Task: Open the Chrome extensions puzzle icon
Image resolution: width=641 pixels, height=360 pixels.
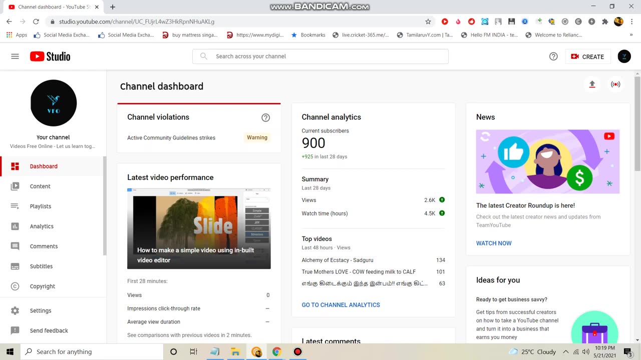Action: tap(605, 21)
